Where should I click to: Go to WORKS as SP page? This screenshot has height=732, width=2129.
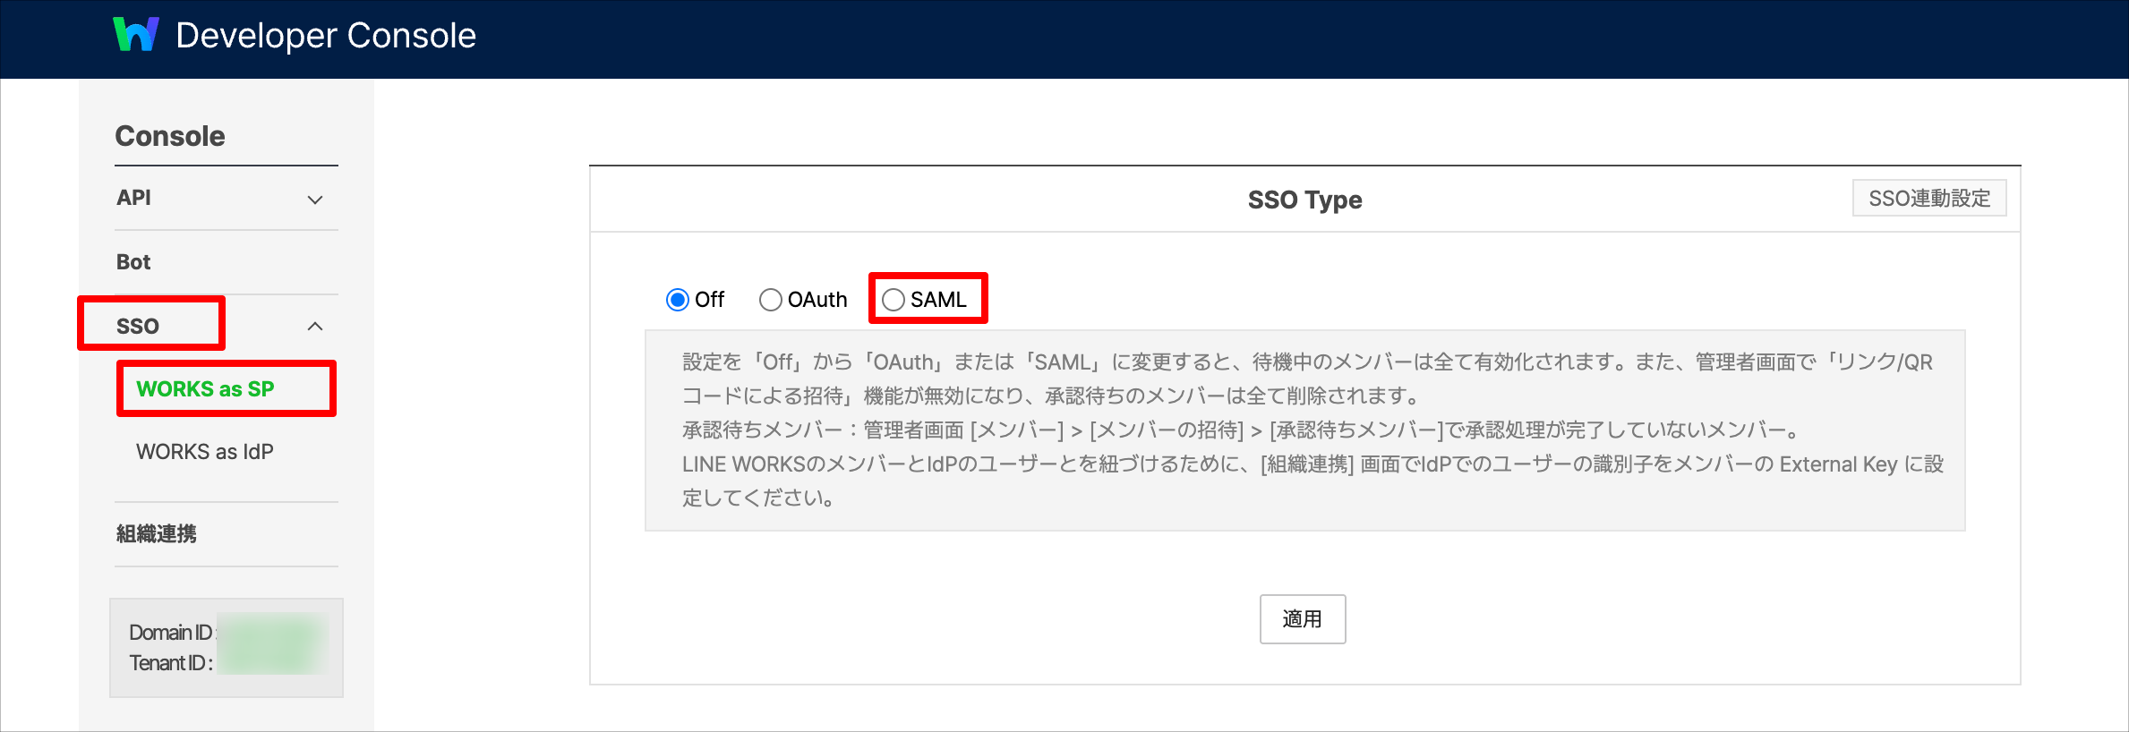point(205,389)
